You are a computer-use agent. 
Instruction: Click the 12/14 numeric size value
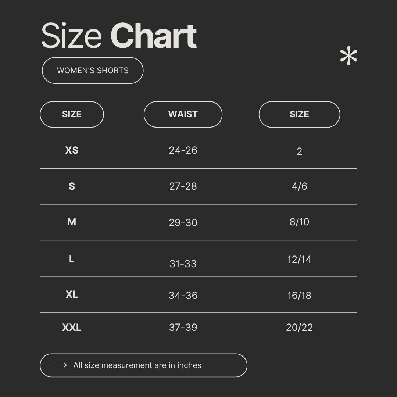(x=299, y=260)
